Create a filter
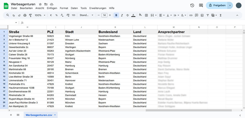 coord(208,15)
